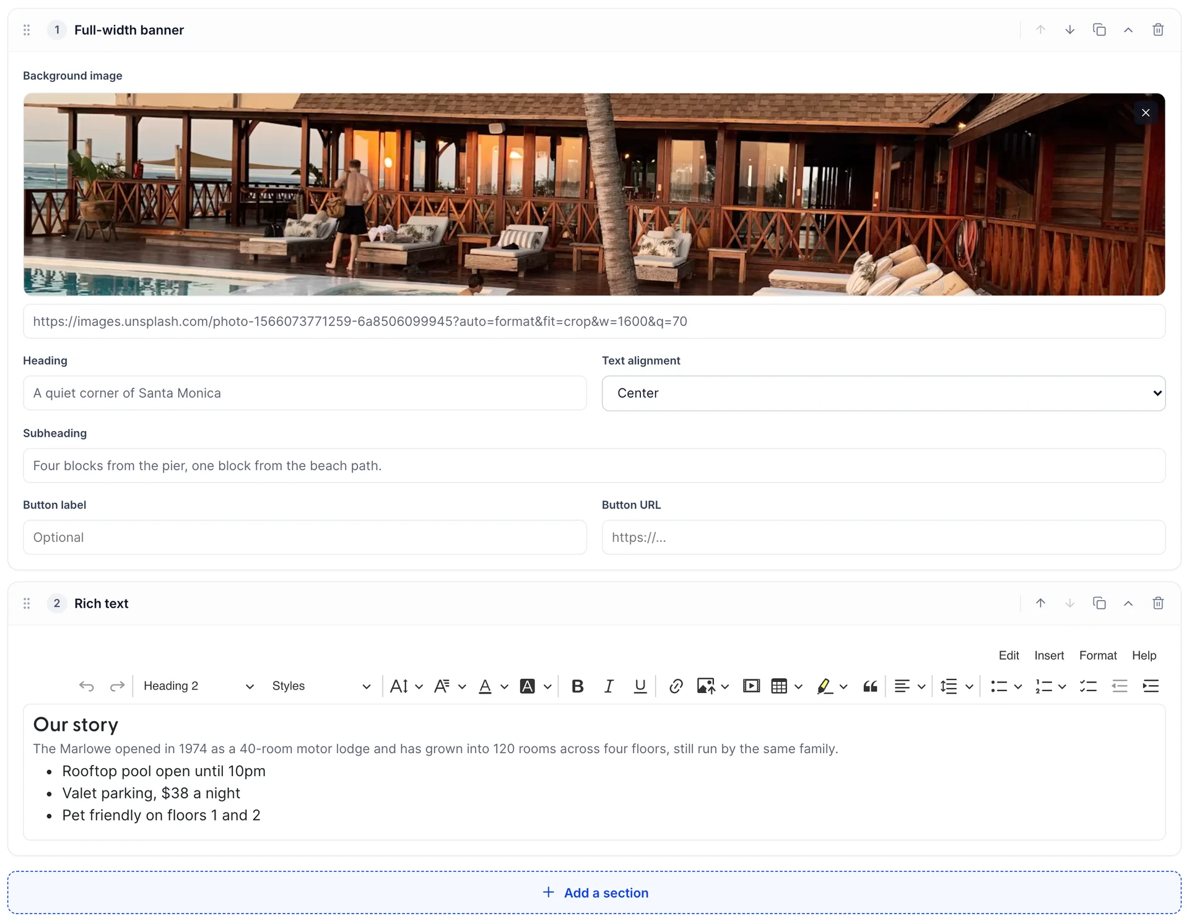
Task: Remove the background image
Action: (x=1146, y=113)
